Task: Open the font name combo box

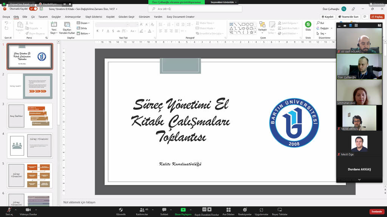Action: (x=112, y=24)
